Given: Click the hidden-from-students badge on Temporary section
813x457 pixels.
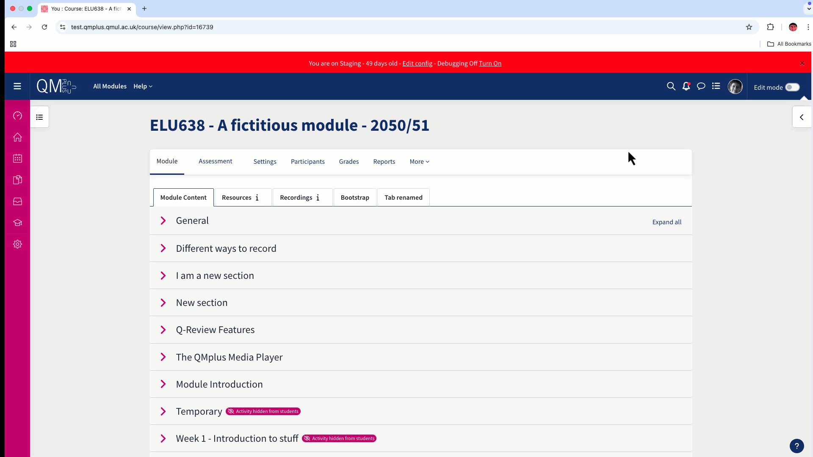Looking at the screenshot, I should tap(263, 411).
